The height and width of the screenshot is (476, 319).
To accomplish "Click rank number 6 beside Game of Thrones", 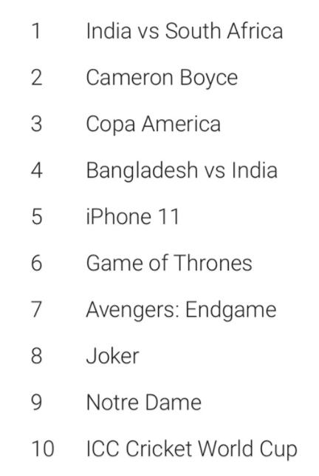I will coord(36,263).
